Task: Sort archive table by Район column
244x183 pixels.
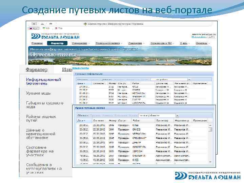Action: (143, 121)
